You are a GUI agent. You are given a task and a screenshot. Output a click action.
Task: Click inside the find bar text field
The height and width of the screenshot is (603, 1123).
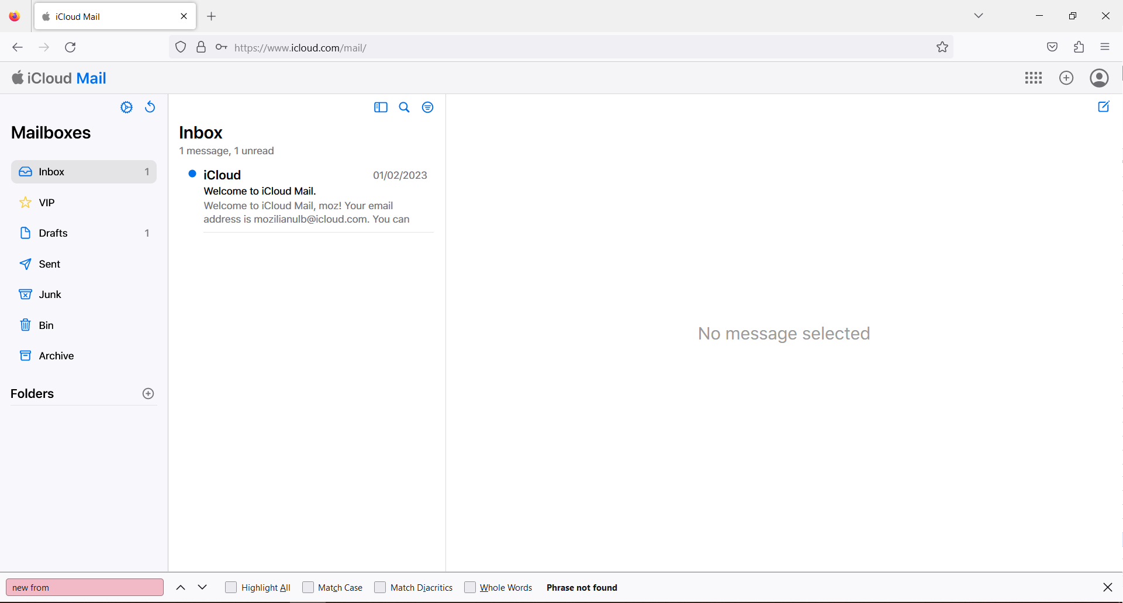85,587
